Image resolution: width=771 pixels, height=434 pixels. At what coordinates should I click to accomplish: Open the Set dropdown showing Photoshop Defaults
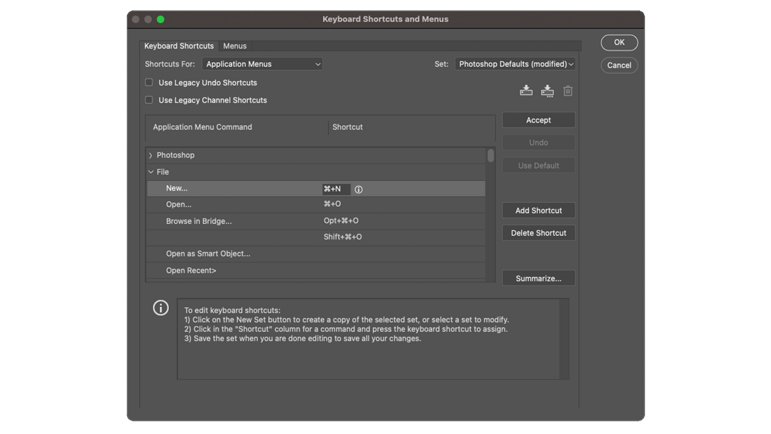pos(515,64)
